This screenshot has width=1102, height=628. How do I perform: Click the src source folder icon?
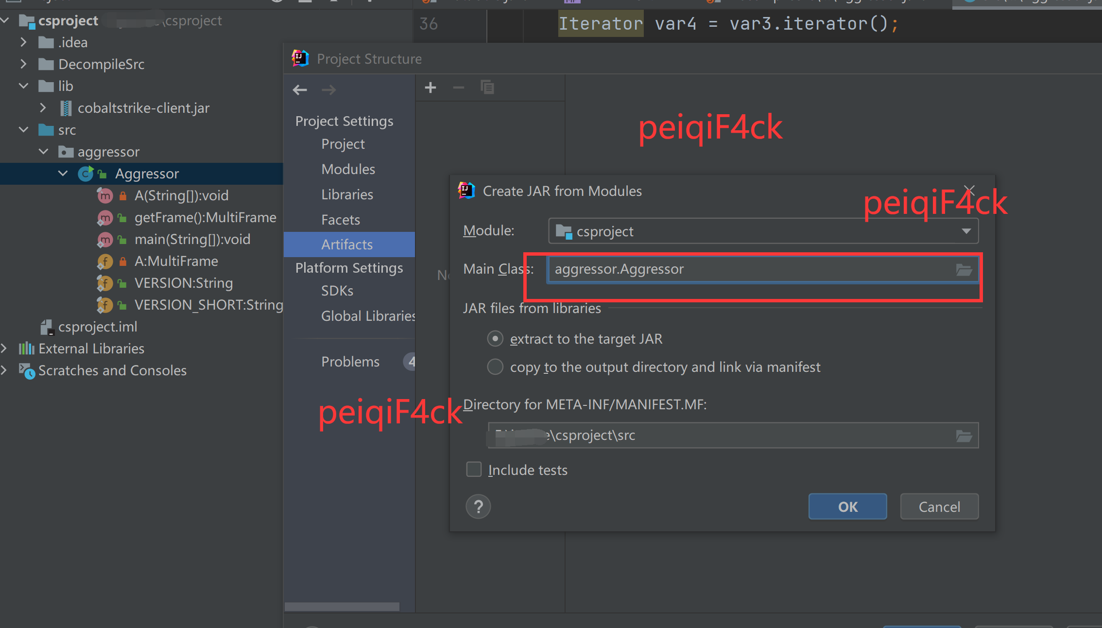(46, 130)
